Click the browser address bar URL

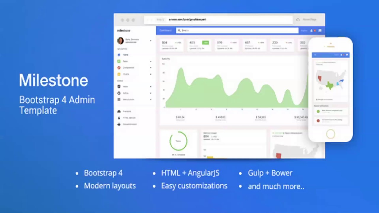pyautogui.click(x=187, y=20)
